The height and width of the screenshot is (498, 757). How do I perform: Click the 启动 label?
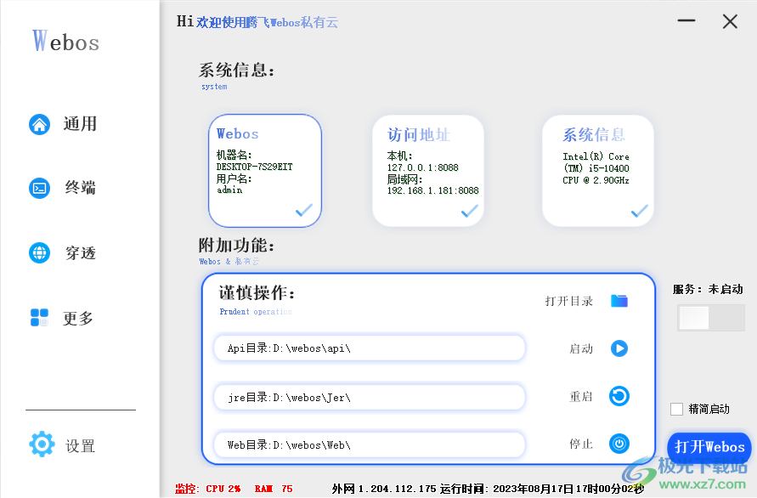tap(581, 348)
